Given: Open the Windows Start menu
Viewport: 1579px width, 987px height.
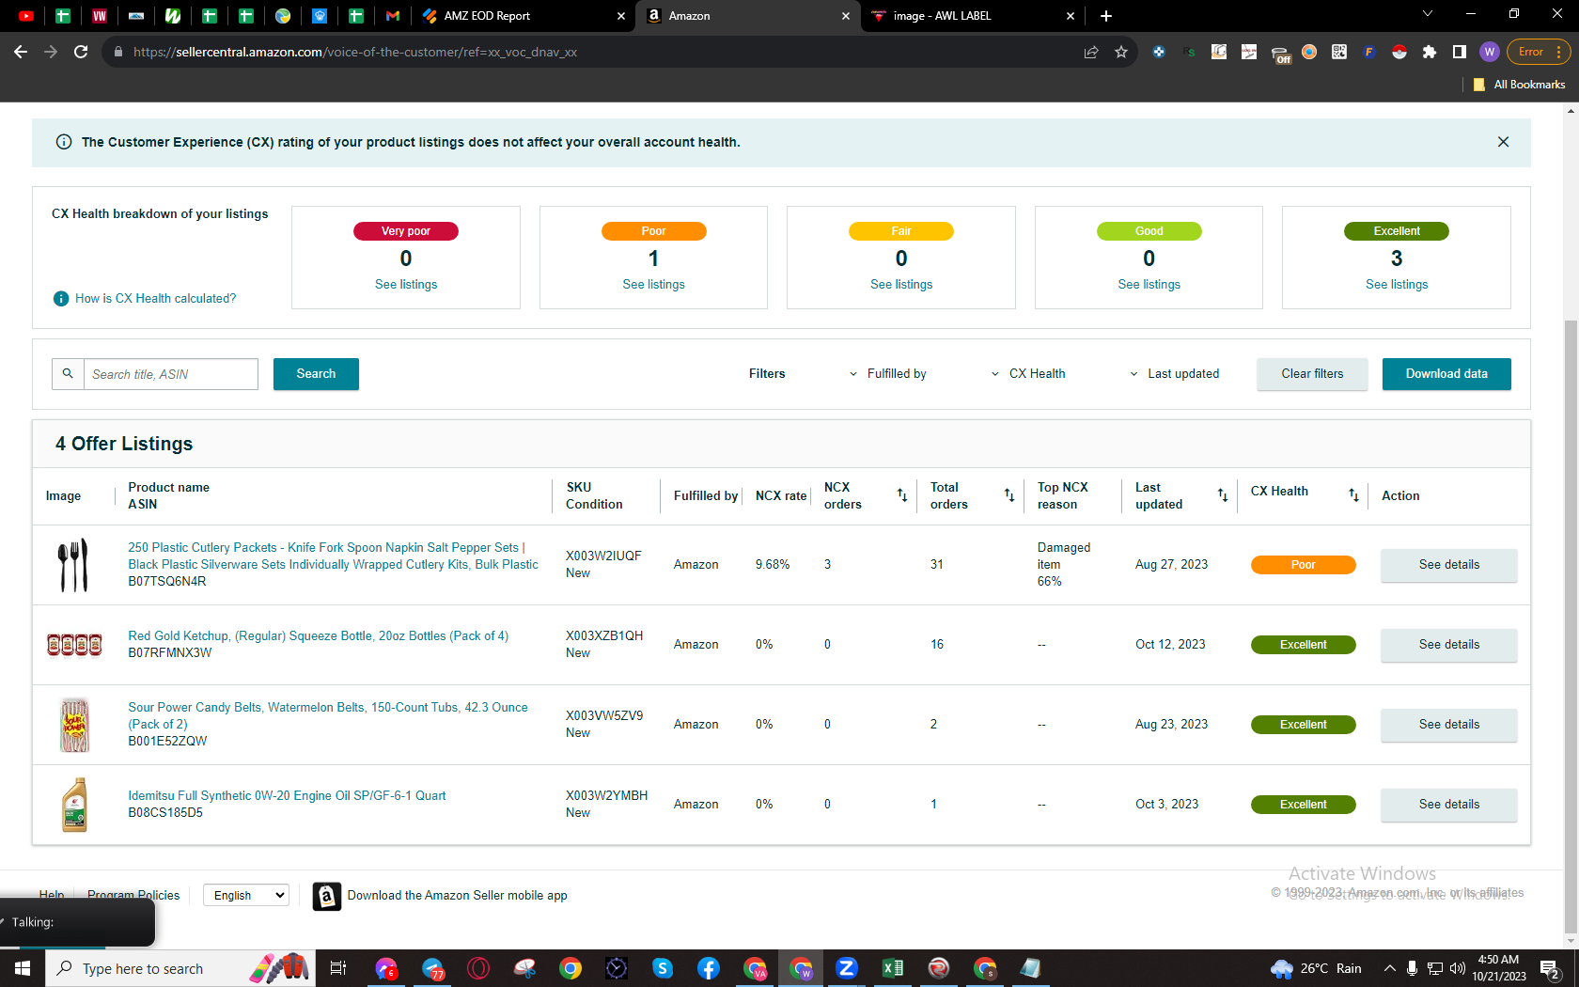Looking at the screenshot, I should (23, 968).
